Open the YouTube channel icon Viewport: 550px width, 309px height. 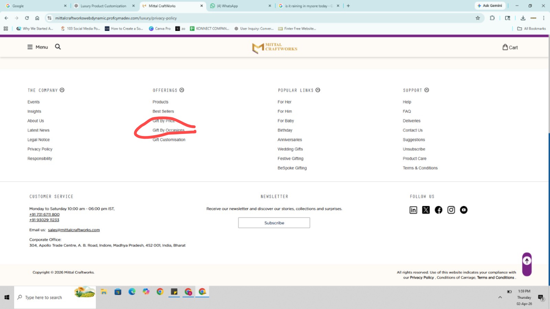464,210
